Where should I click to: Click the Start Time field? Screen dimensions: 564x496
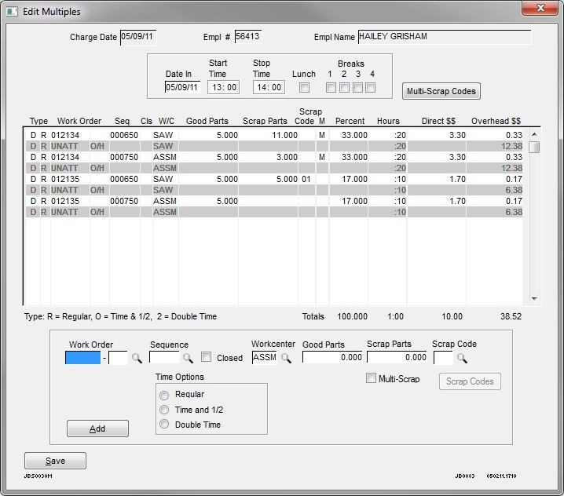click(x=224, y=87)
